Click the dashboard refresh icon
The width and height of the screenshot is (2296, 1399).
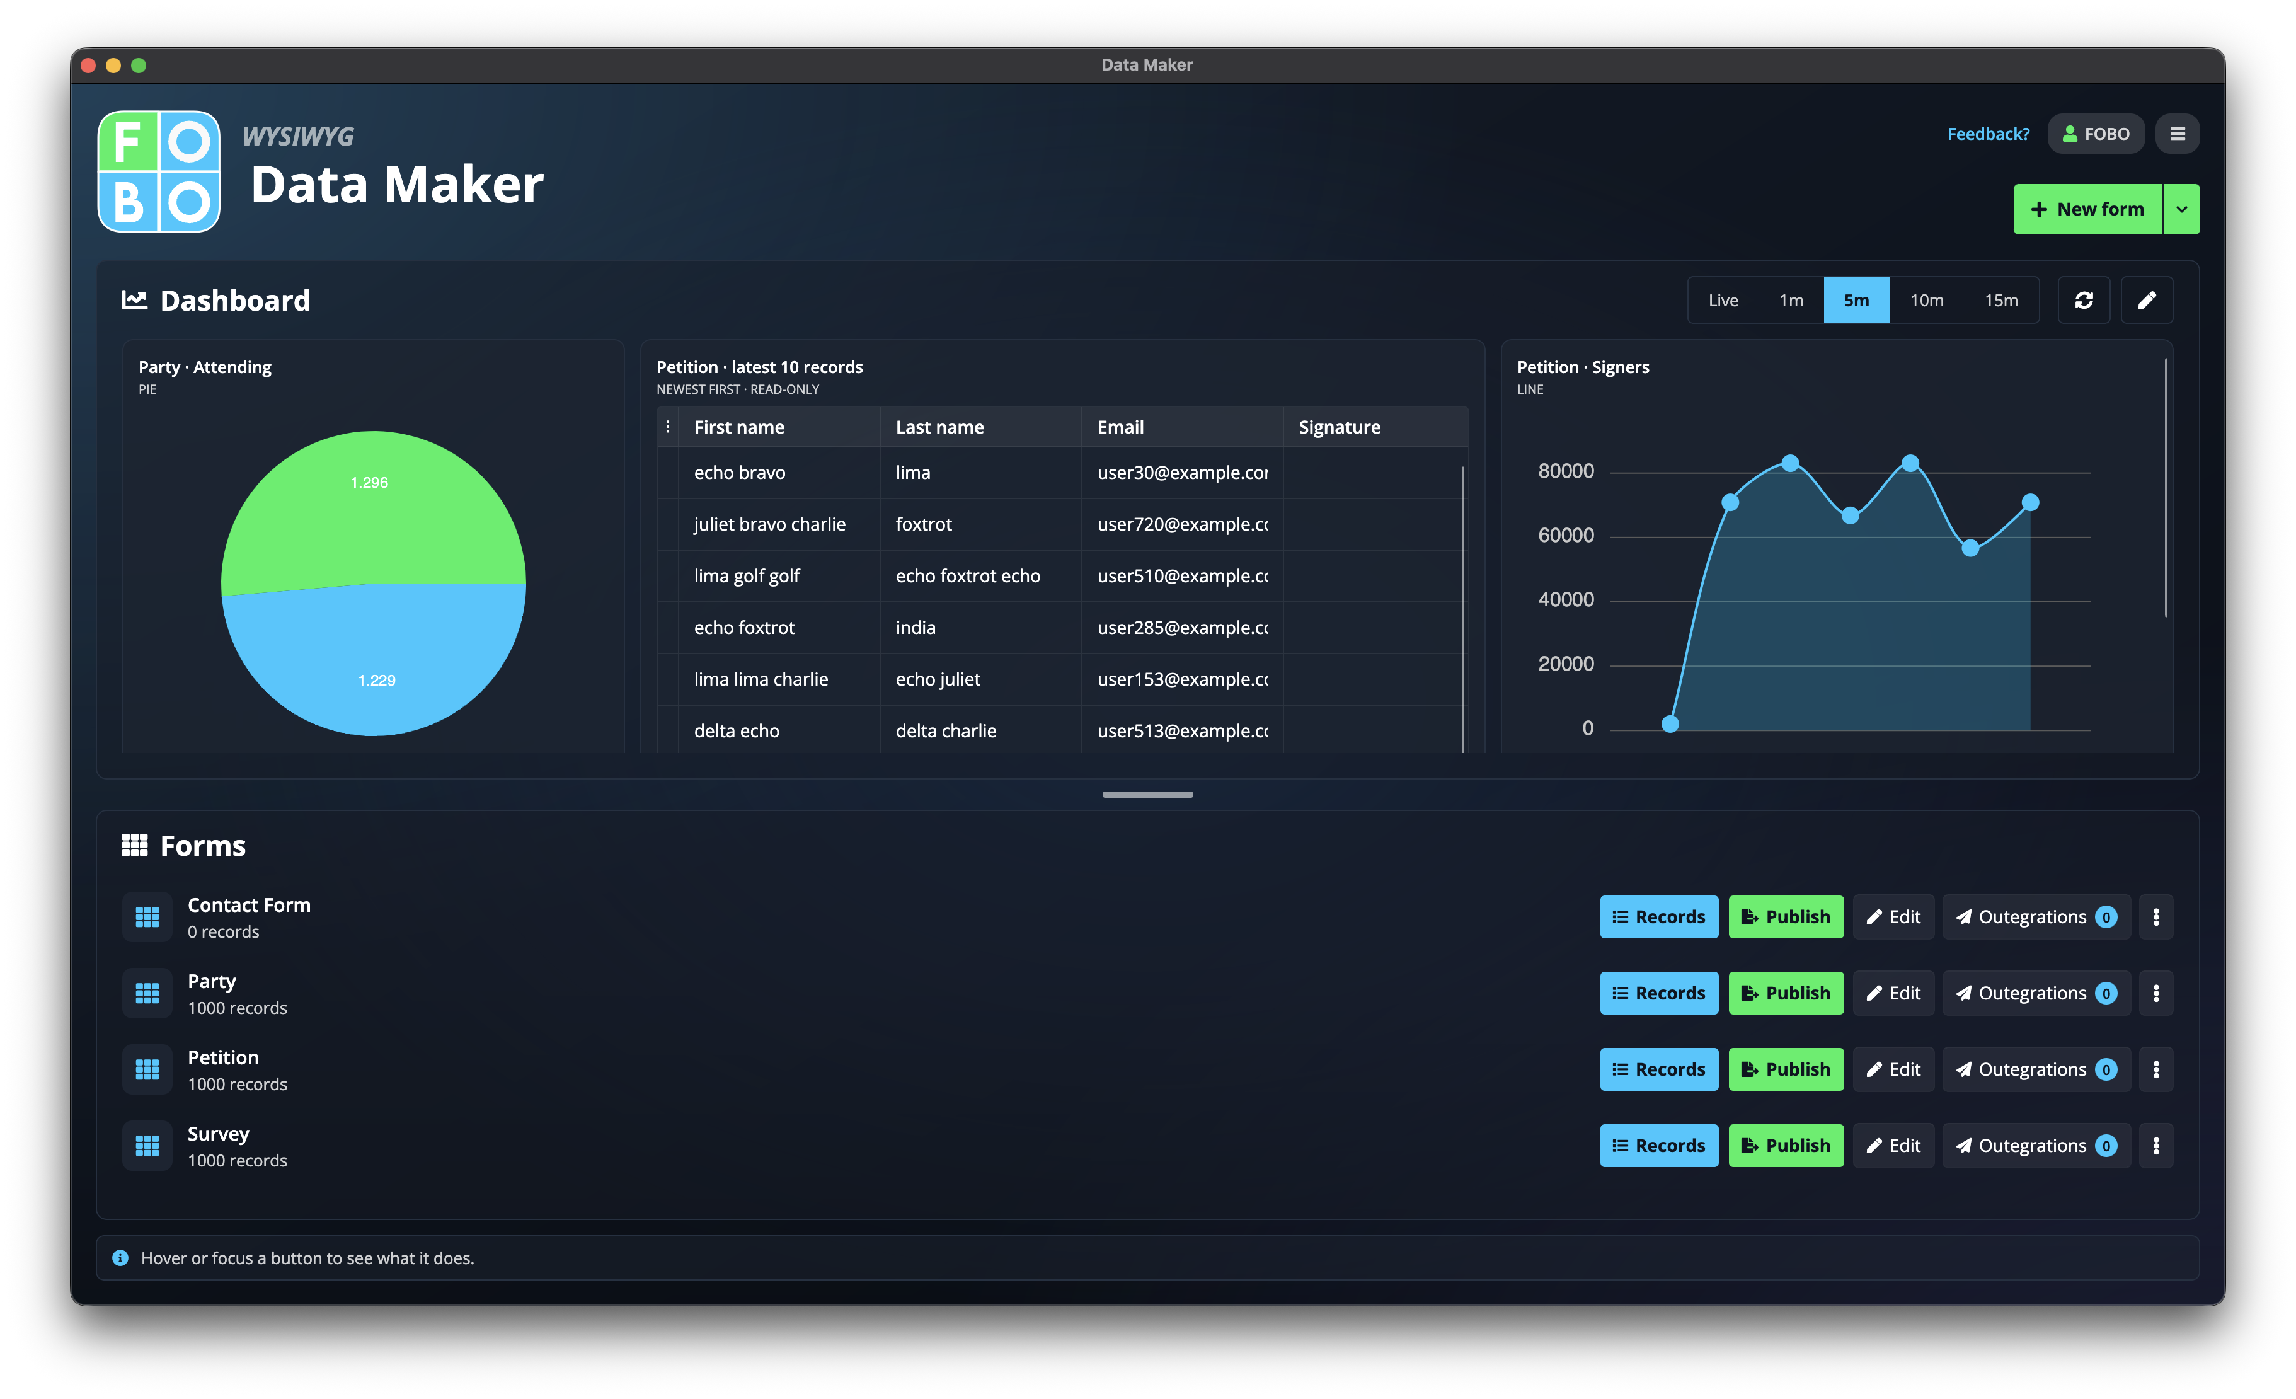click(x=2084, y=300)
